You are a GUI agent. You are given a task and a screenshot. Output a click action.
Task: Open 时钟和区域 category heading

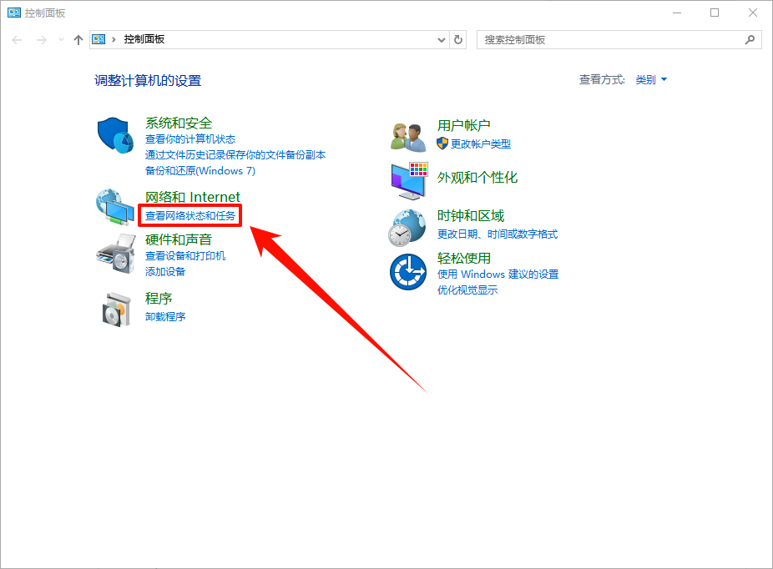pyautogui.click(x=471, y=216)
